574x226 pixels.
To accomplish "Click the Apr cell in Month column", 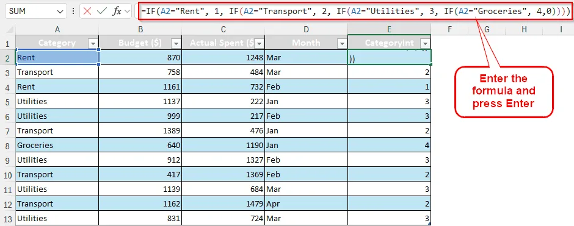I will [306, 203].
